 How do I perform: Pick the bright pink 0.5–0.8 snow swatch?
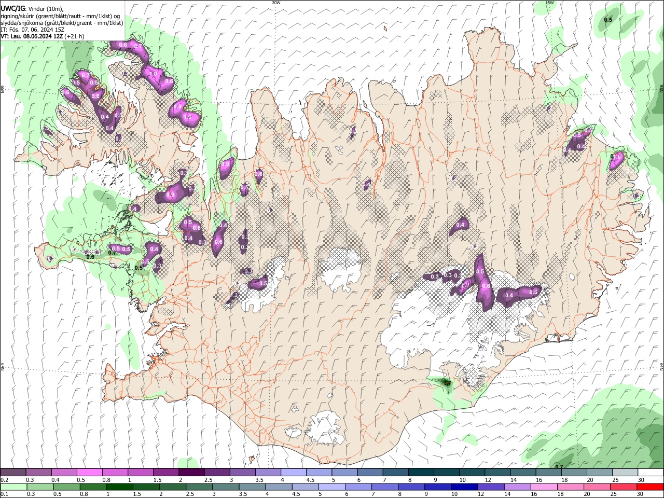[89, 473]
